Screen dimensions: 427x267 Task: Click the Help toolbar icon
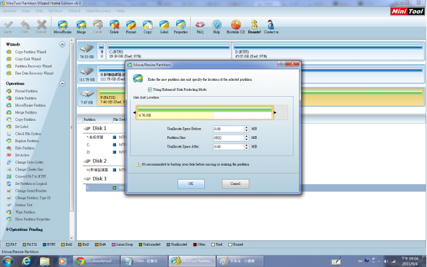tap(216, 27)
